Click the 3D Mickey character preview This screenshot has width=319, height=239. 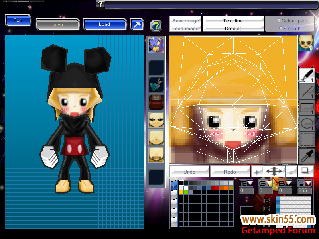[75, 119]
